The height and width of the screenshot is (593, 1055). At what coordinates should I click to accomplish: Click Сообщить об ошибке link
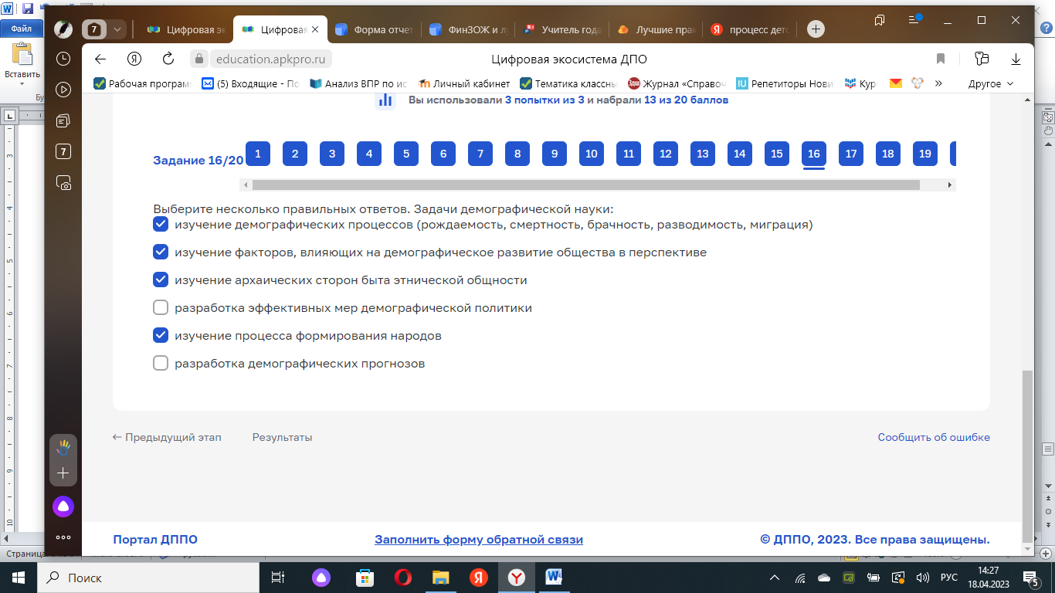(934, 437)
